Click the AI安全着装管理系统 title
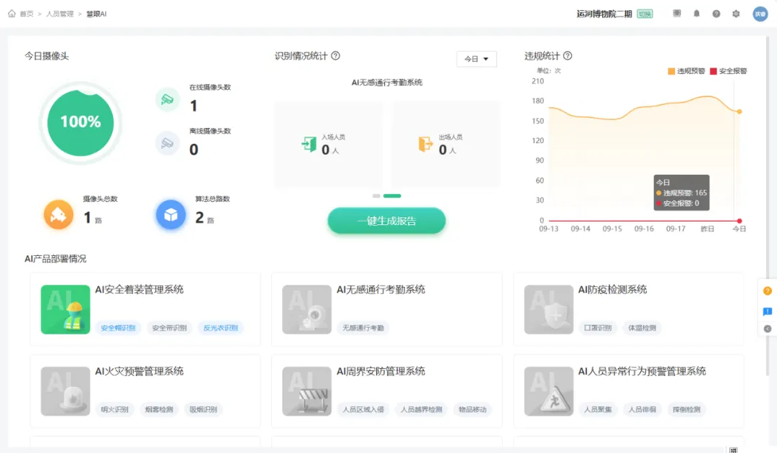The height and width of the screenshot is (453, 777). click(140, 290)
